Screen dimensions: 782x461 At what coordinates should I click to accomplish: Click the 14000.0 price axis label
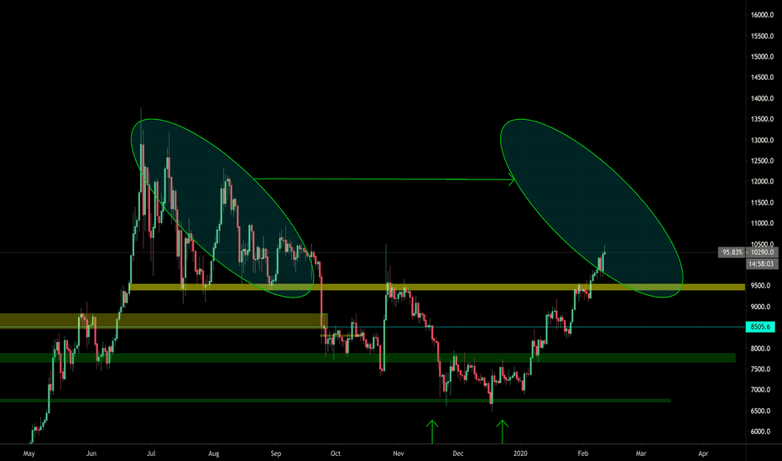click(x=762, y=98)
